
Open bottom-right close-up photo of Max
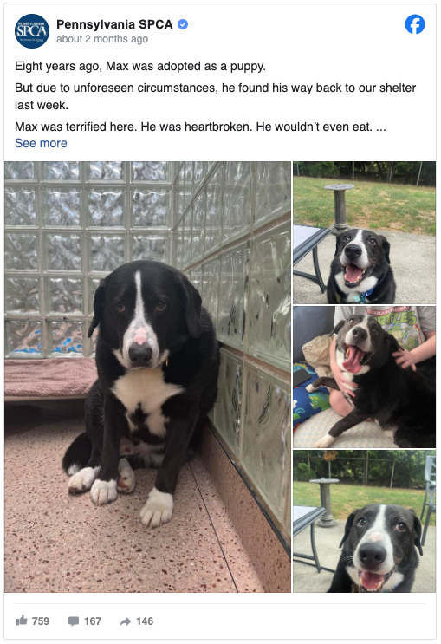364,521
